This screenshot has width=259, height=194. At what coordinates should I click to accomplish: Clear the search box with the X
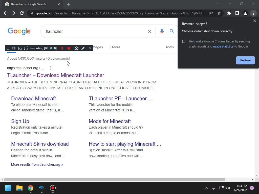(149, 31)
